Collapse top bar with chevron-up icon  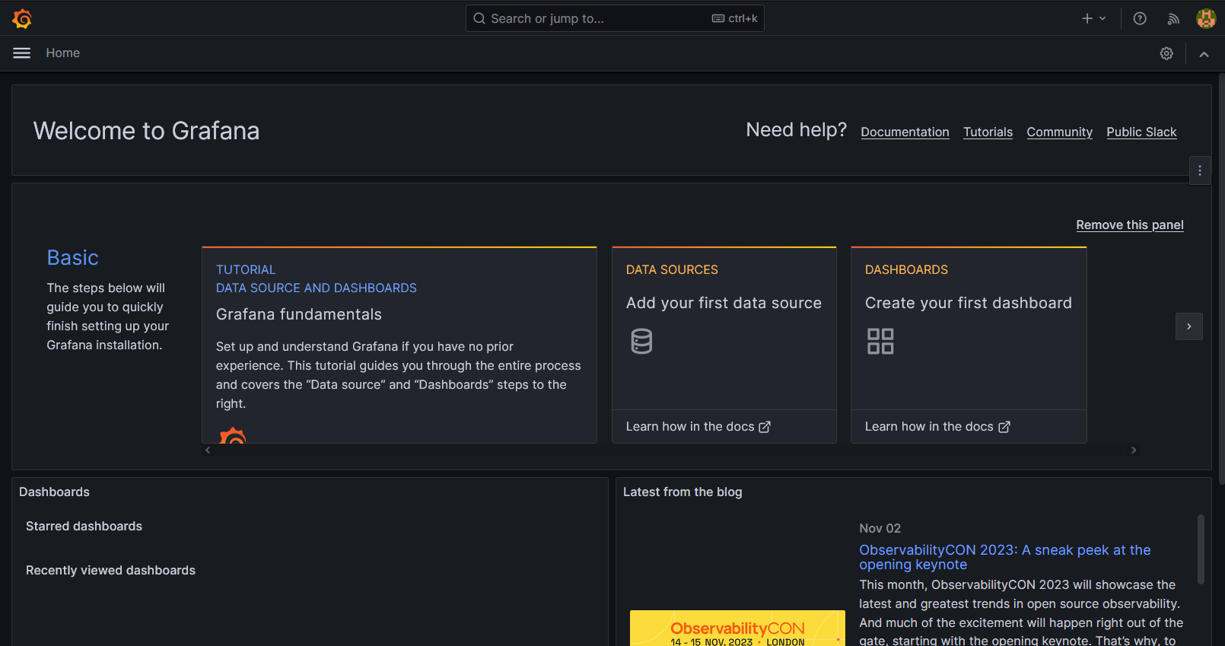click(1204, 54)
